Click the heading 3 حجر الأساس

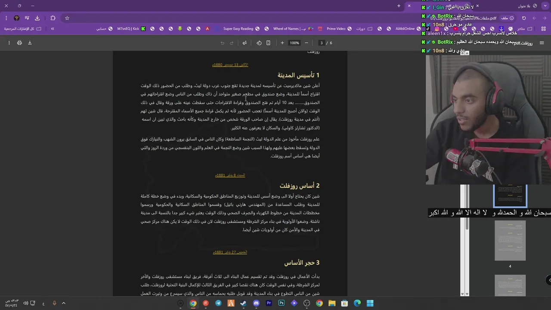302,263
